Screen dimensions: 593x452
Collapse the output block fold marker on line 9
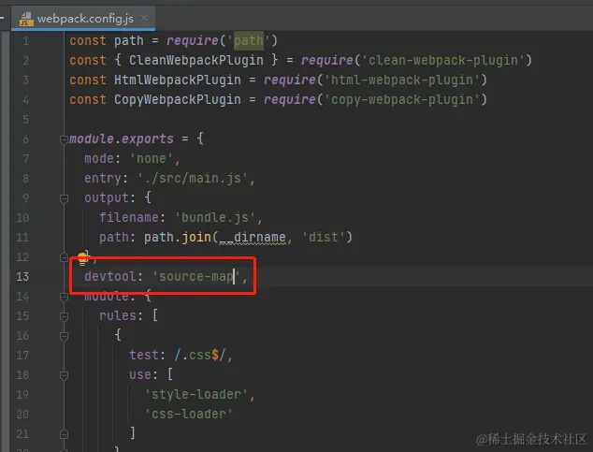(x=64, y=198)
